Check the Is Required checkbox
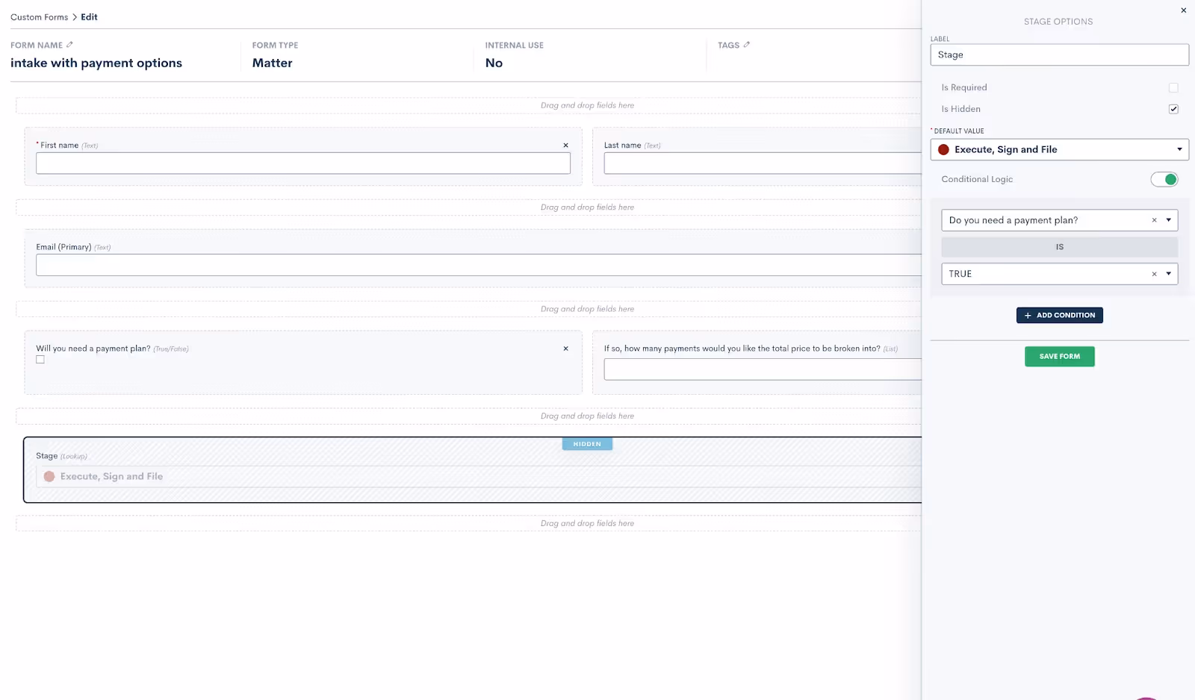Viewport: 1195px width, 700px height. [x=1173, y=87]
